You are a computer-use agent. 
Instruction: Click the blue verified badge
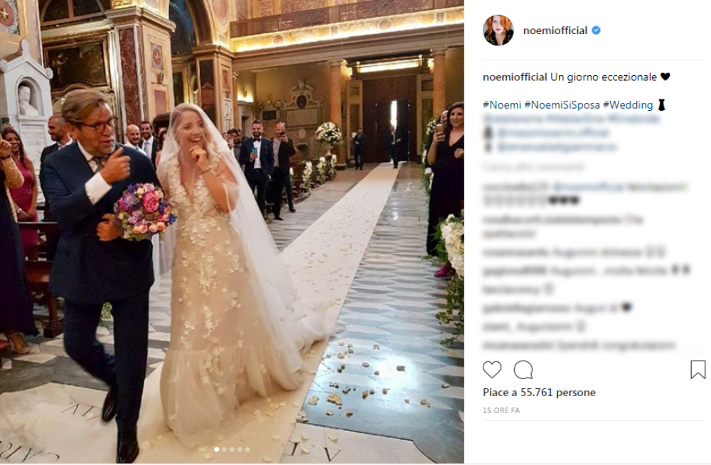tap(597, 31)
